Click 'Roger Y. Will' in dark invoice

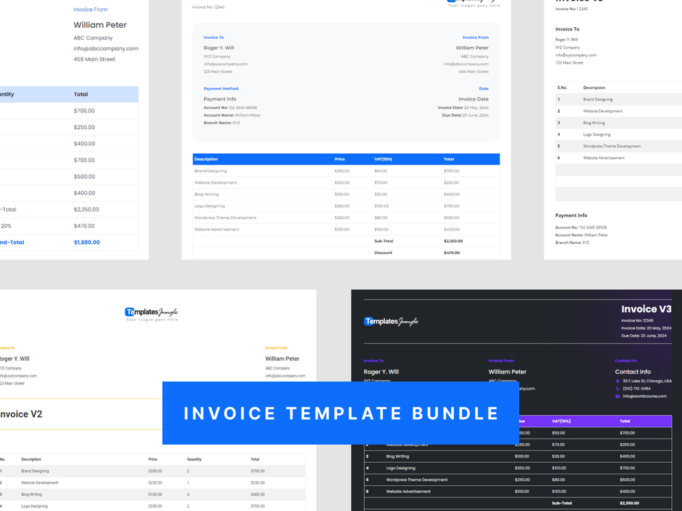381,372
